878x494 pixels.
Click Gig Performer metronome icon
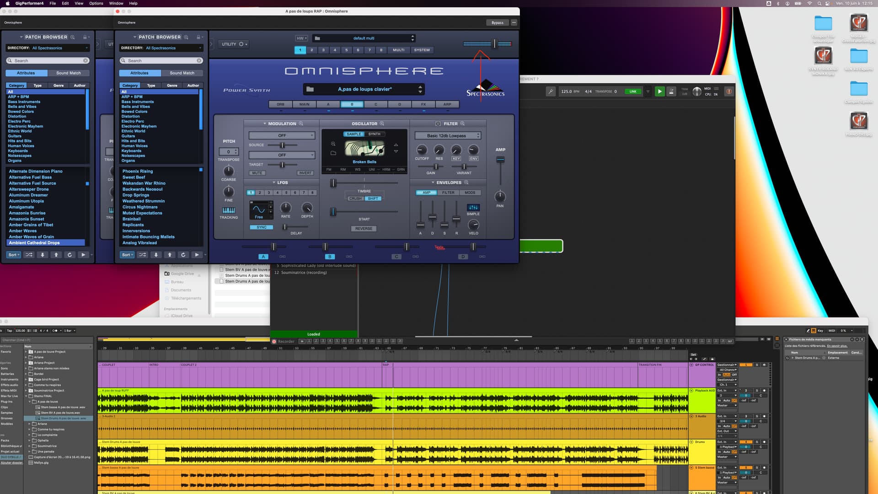(x=671, y=91)
